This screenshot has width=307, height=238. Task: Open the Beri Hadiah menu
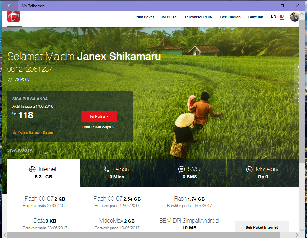(x=230, y=17)
